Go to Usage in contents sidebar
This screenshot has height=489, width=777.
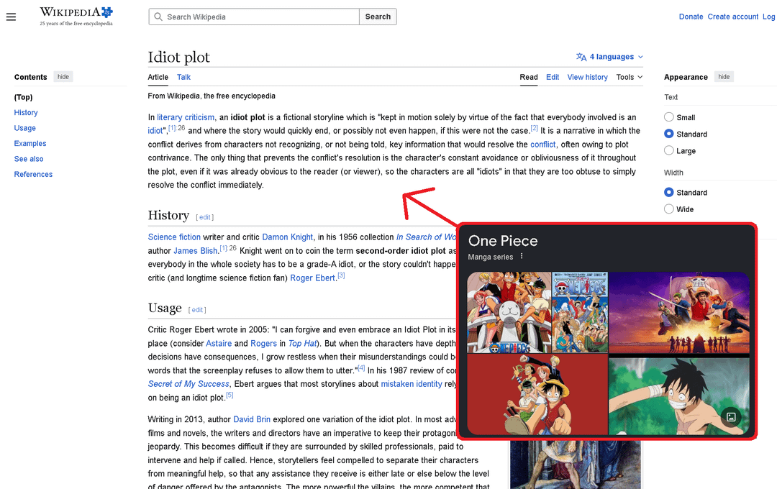(24, 128)
